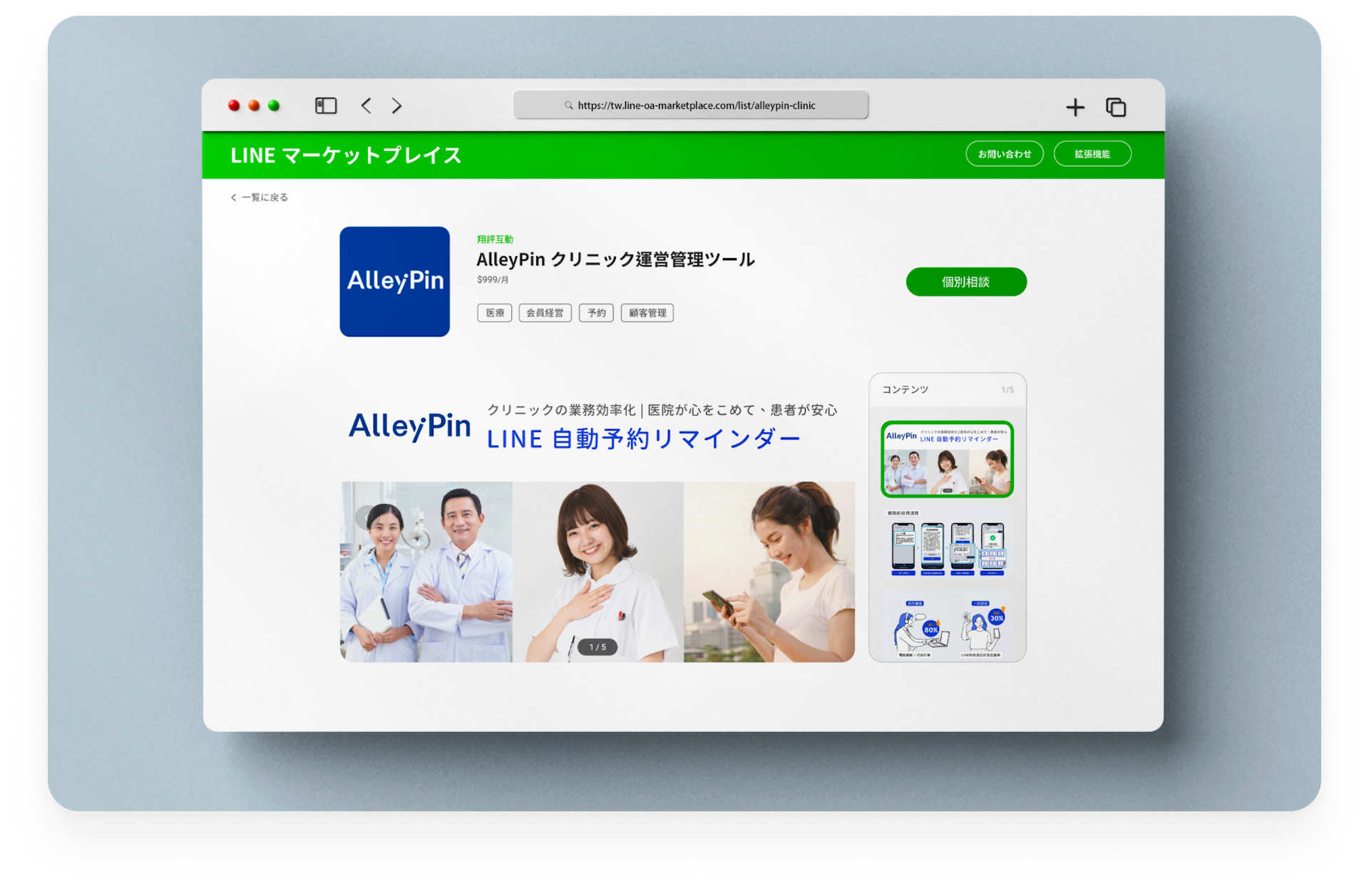
Task: Click the AlleyPin wordmark in the banner
Action: [x=409, y=426]
